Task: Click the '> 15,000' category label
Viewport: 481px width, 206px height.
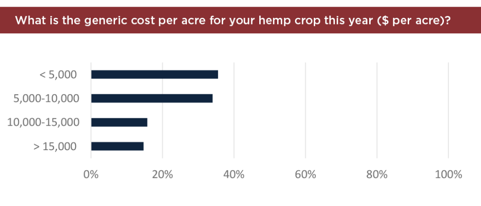Action: [55, 146]
